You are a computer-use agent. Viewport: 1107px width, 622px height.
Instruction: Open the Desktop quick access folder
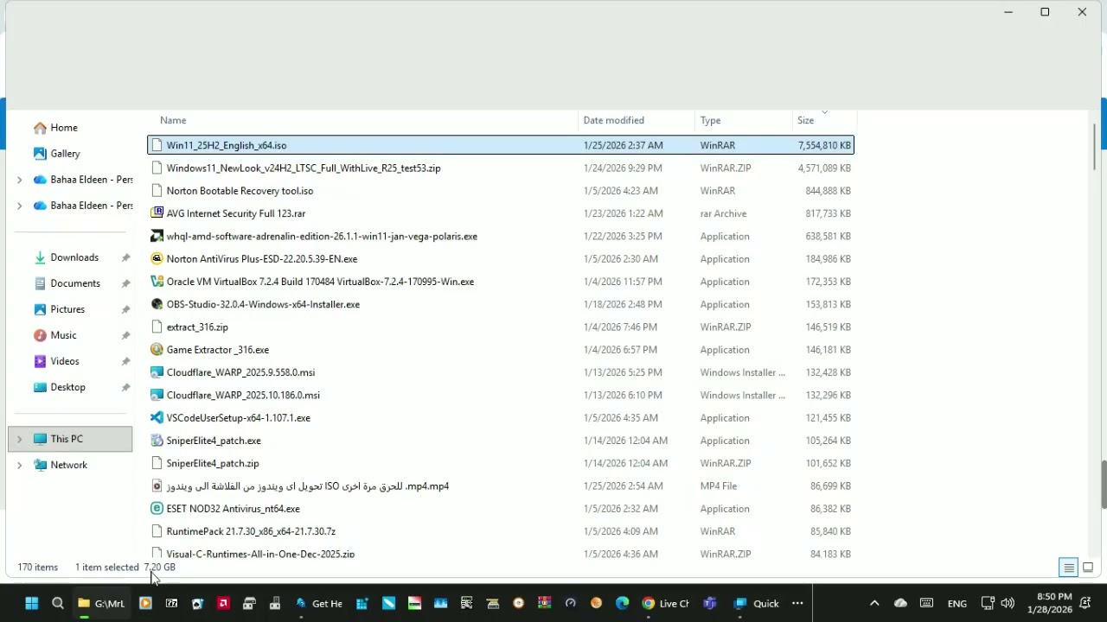click(59, 387)
